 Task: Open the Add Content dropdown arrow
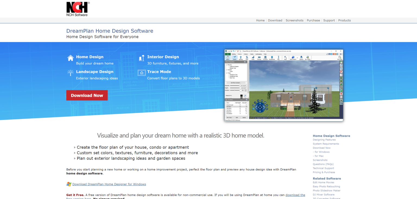pos(298,58)
